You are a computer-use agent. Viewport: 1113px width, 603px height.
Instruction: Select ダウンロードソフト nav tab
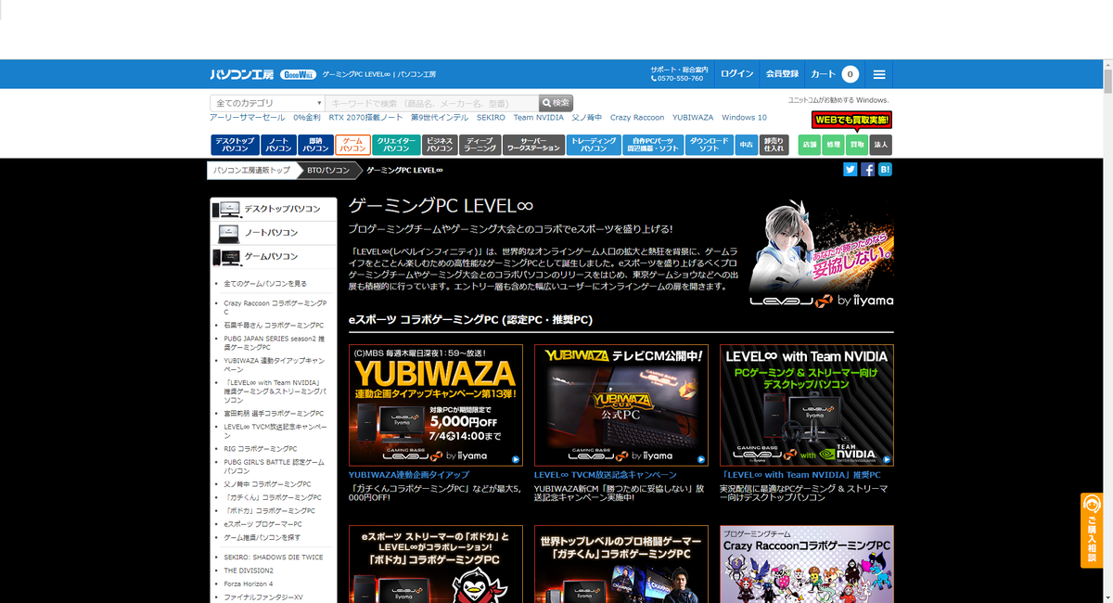point(710,145)
